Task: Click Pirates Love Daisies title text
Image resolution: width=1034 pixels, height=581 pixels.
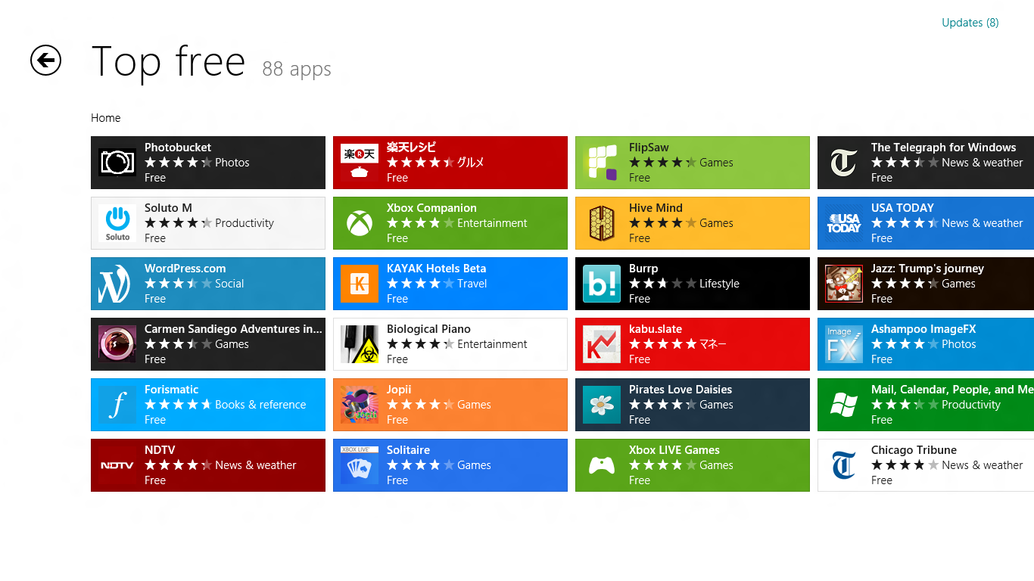Action: (681, 390)
